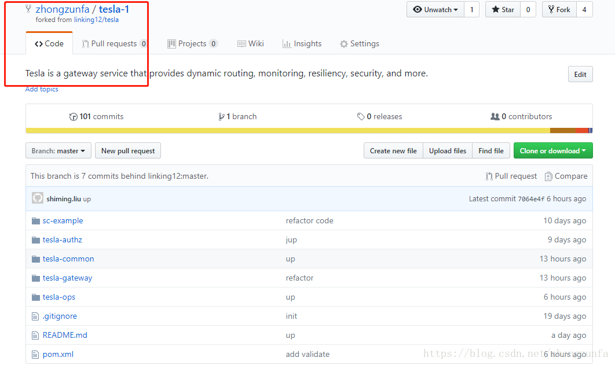
Task: Click the Pull request icon in branch bar
Action: click(x=489, y=176)
